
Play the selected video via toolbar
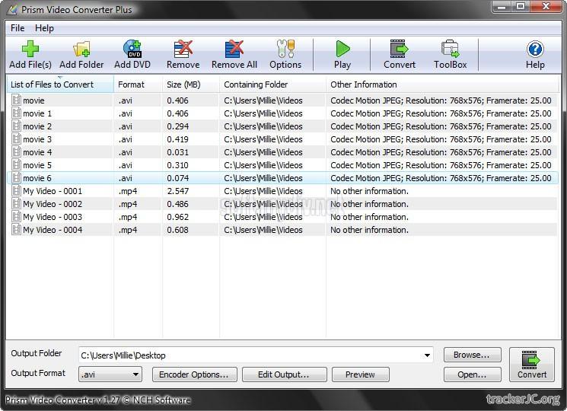pos(342,54)
